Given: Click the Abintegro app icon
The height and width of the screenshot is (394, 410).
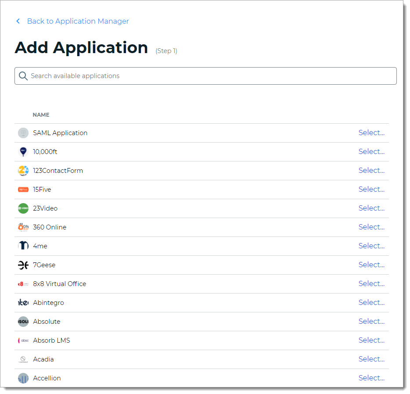Looking at the screenshot, I should [x=23, y=302].
